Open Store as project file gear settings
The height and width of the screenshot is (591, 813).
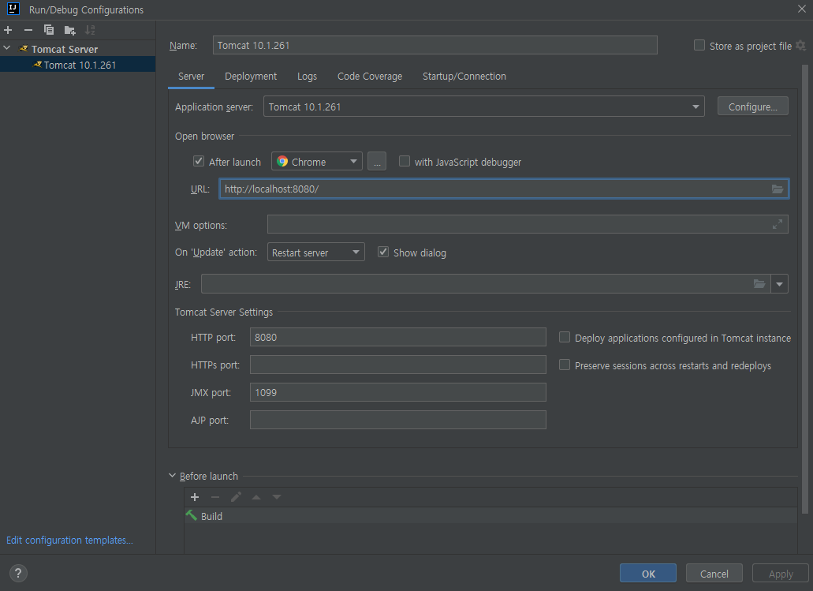[x=800, y=46]
